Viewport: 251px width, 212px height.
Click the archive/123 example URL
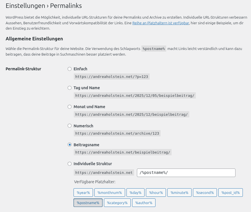117,134
